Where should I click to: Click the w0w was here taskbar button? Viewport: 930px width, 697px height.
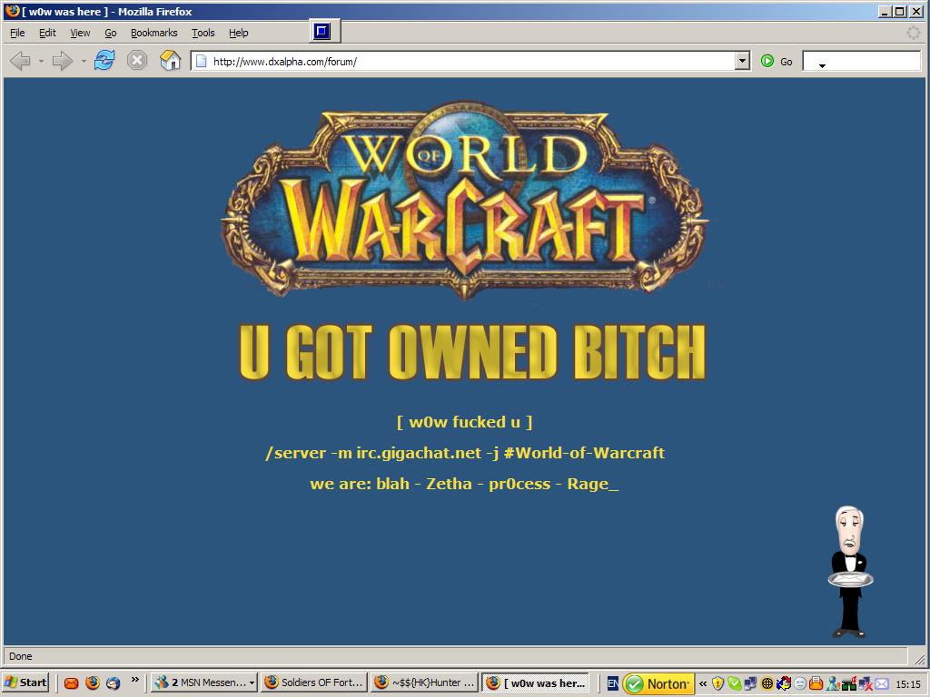click(535, 683)
